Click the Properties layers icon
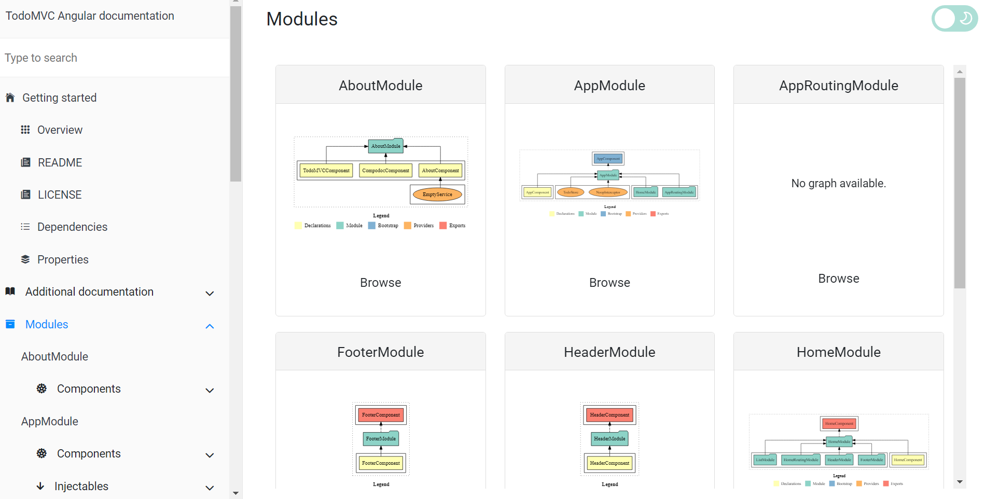 tap(25, 259)
